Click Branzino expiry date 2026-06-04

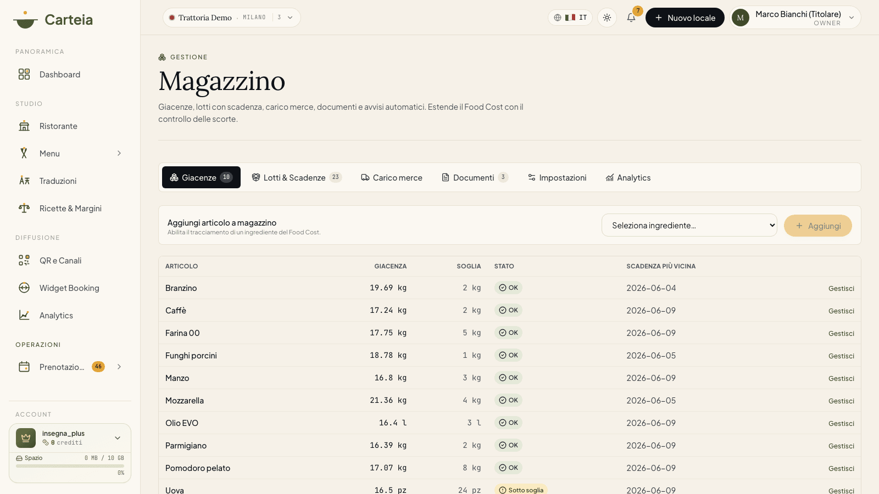click(x=651, y=288)
